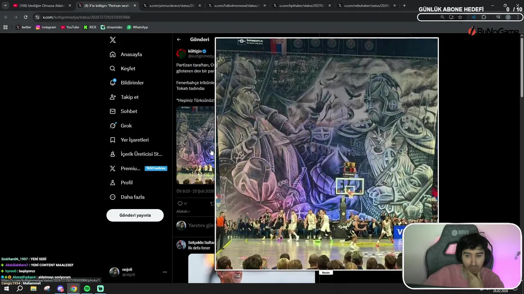Click the kültigin author avatar
524x294 pixels.
point(181,53)
